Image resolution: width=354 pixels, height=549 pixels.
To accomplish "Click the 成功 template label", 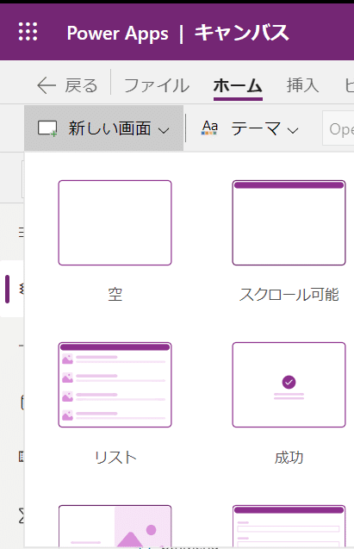I will click(x=289, y=458).
